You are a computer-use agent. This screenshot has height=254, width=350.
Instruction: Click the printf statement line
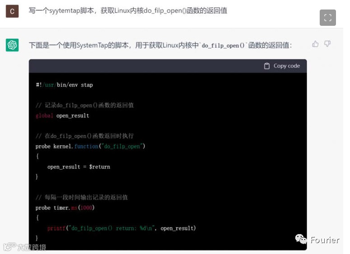(x=122, y=228)
